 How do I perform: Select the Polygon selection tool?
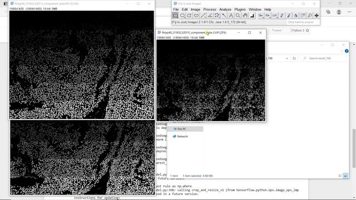[189, 16]
